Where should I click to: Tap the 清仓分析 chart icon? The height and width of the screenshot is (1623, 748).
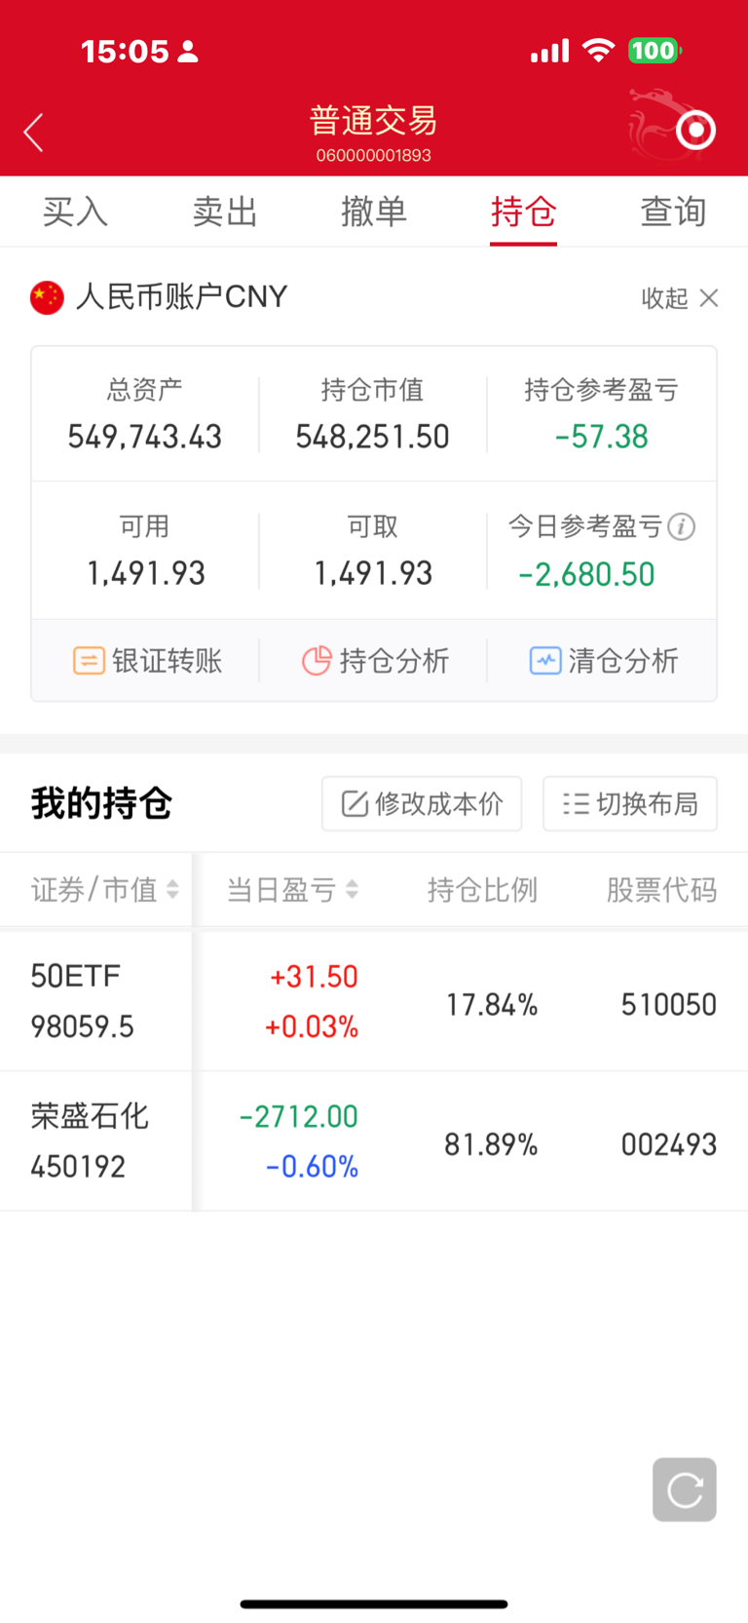pyautogui.click(x=545, y=661)
